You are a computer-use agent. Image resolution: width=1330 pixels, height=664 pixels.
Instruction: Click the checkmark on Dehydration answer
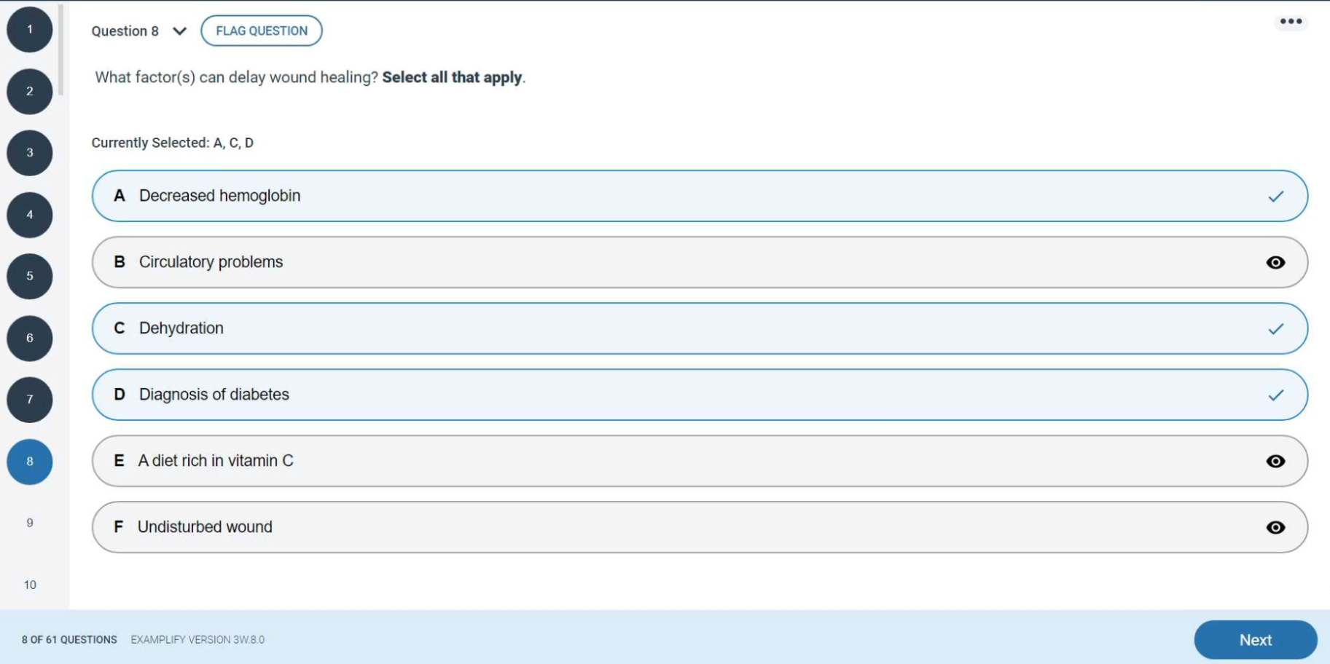tap(1275, 329)
